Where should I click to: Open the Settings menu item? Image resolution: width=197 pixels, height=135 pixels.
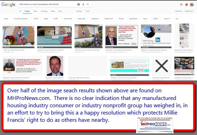79,11
